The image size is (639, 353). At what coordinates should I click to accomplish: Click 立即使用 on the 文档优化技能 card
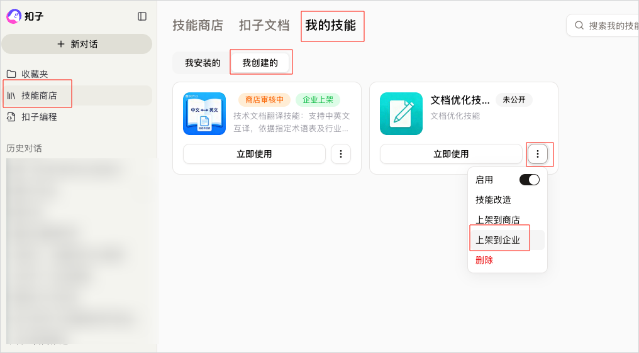451,154
